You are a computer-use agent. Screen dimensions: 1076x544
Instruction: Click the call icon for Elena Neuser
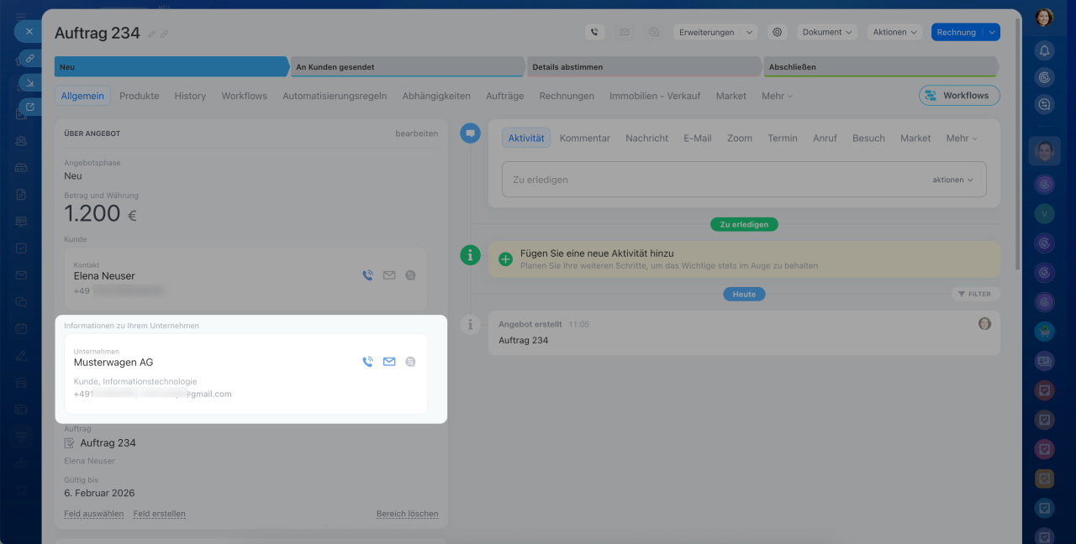[367, 275]
